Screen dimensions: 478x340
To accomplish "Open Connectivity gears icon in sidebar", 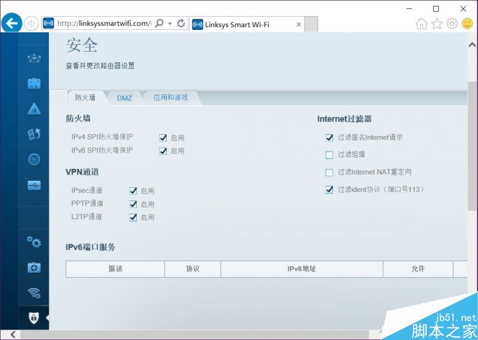I will coord(34,242).
